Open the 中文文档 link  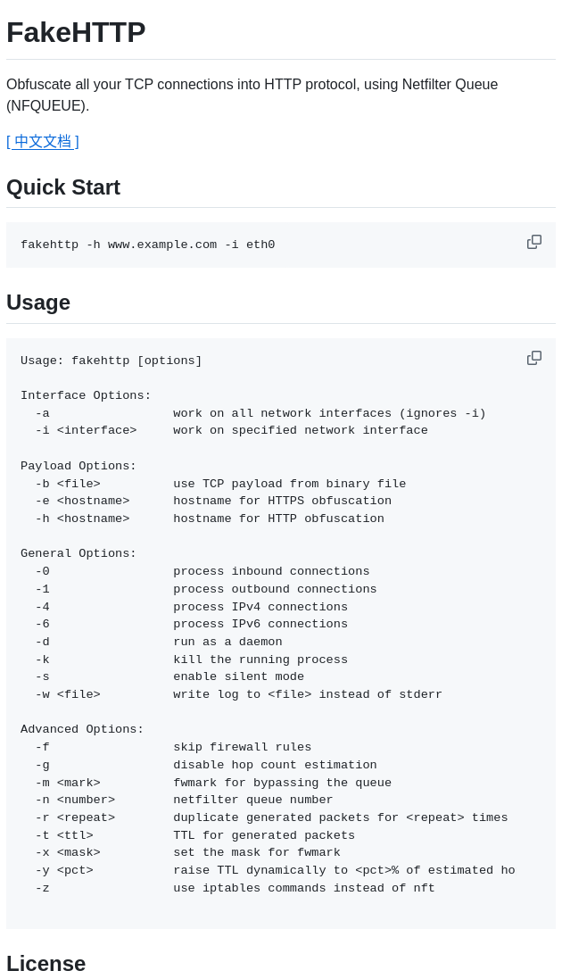click(42, 141)
